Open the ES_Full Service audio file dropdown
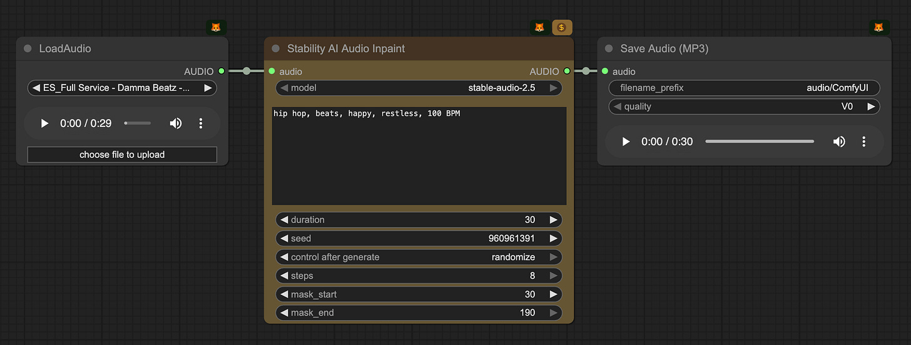 (122, 88)
